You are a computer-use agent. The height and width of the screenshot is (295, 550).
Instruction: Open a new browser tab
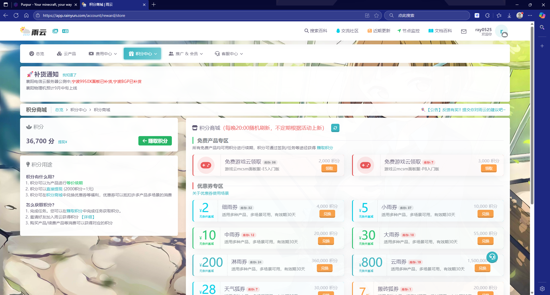click(x=154, y=5)
